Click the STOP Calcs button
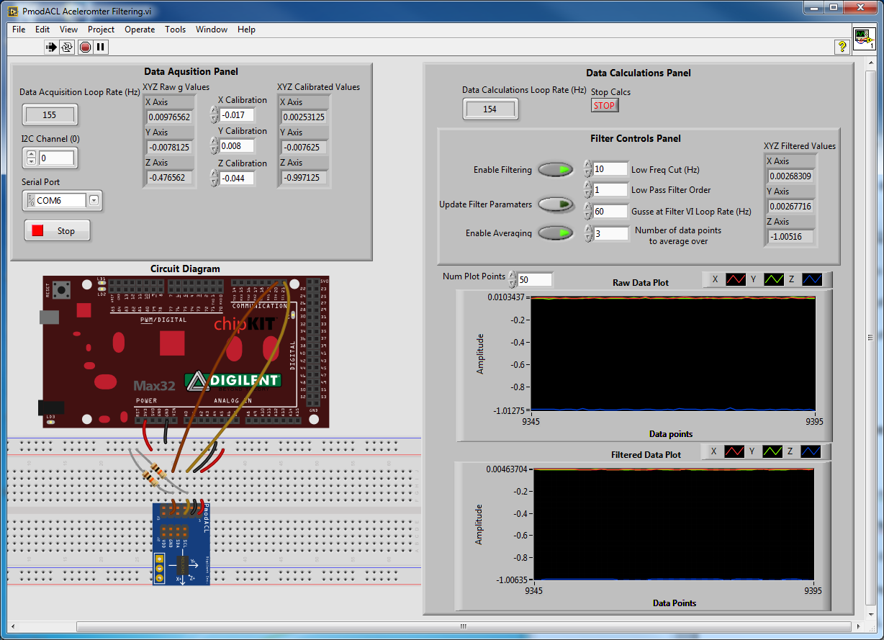 [x=605, y=105]
